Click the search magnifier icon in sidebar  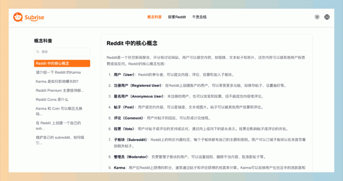[38, 52]
